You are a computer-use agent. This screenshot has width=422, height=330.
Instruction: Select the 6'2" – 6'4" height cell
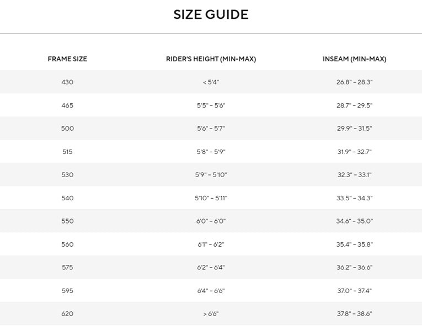point(211,267)
